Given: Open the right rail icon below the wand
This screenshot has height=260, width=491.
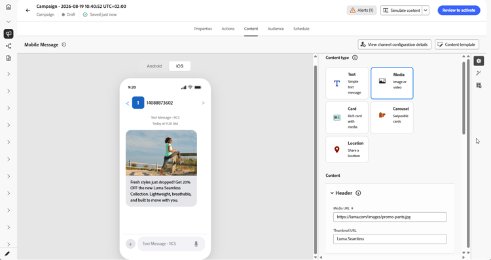Looking at the screenshot, I should [479, 85].
